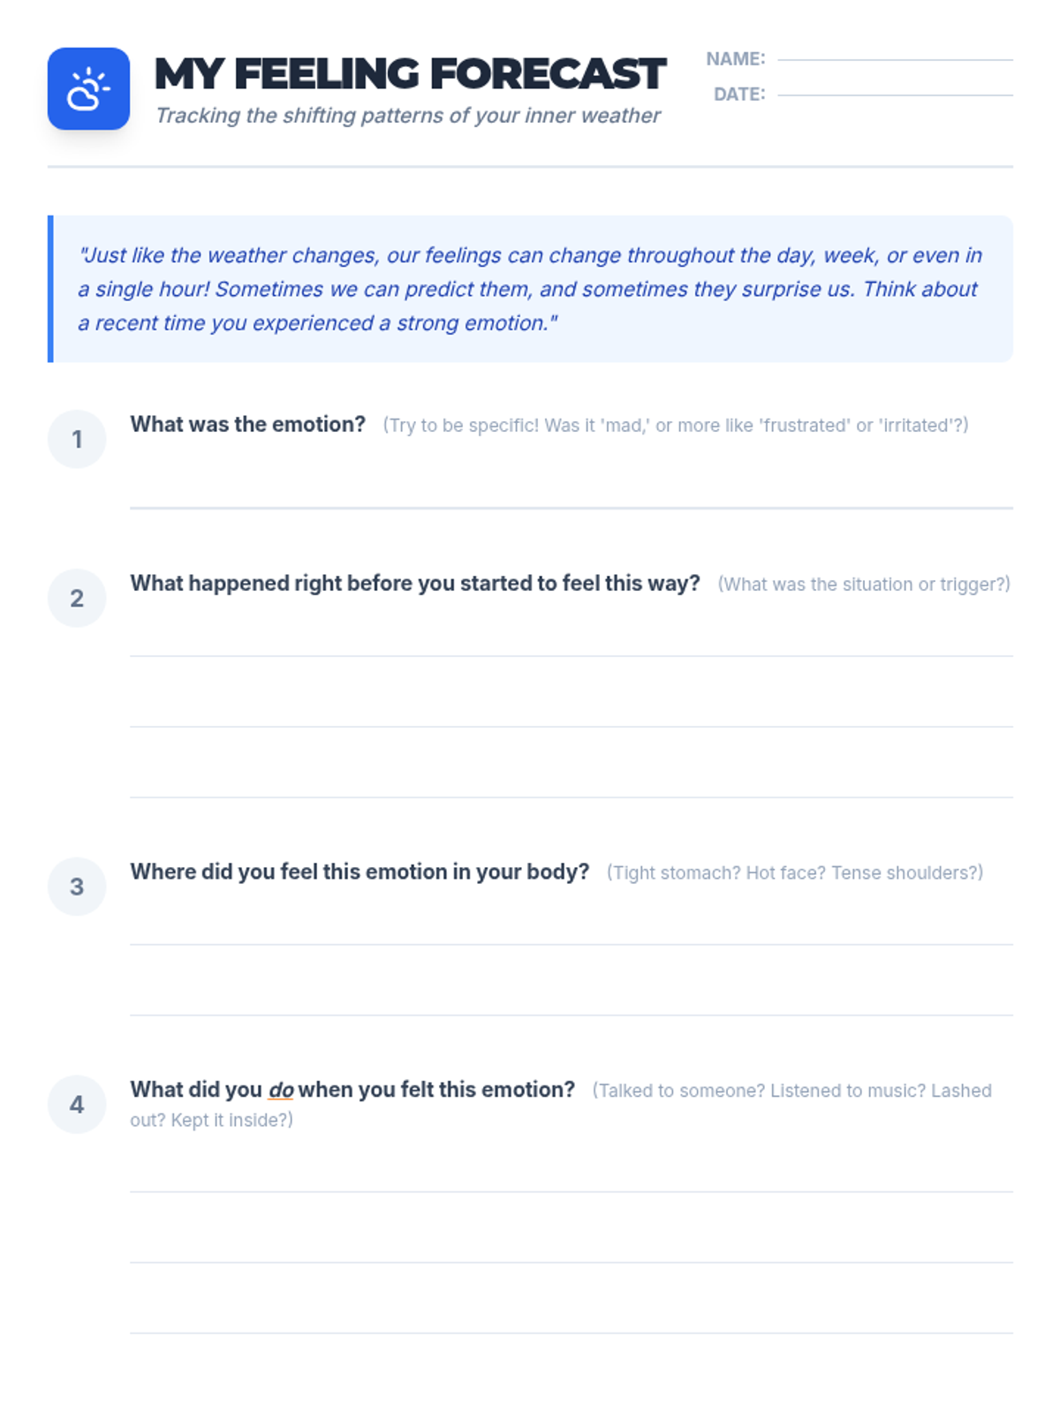The height and width of the screenshot is (1413, 1060).
Task: Select the number 2 circle badge
Action: [77, 598]
